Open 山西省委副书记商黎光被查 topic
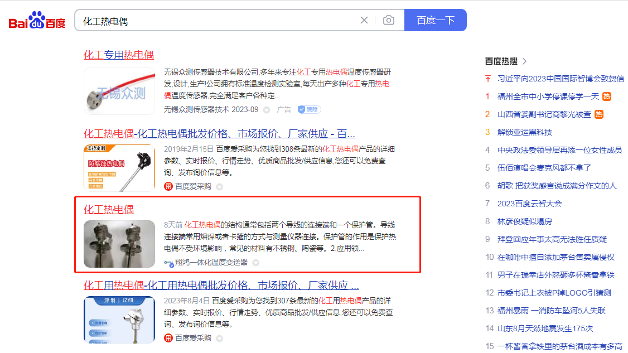This screenshot has height=353, width=628. tap(544, 114)
